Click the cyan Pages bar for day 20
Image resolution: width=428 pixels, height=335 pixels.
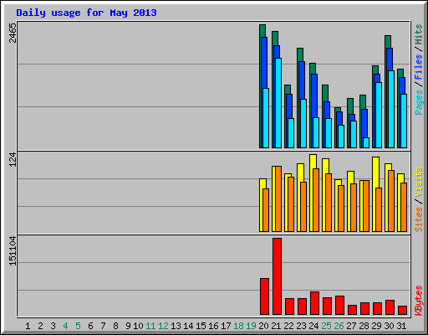tap(266, 118)
